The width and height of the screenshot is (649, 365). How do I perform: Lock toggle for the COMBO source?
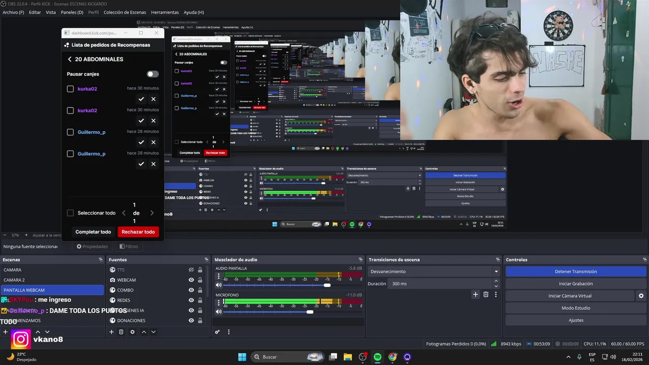pyautogui.click(x=200, y=290)
